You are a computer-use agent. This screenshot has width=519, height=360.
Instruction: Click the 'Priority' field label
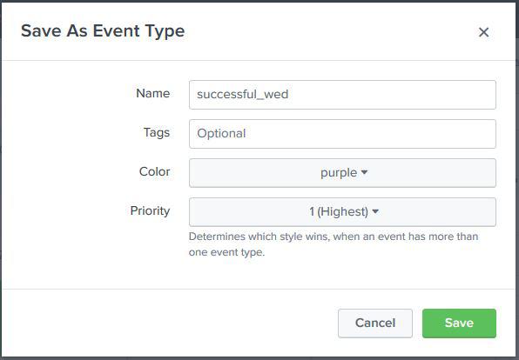150,210
